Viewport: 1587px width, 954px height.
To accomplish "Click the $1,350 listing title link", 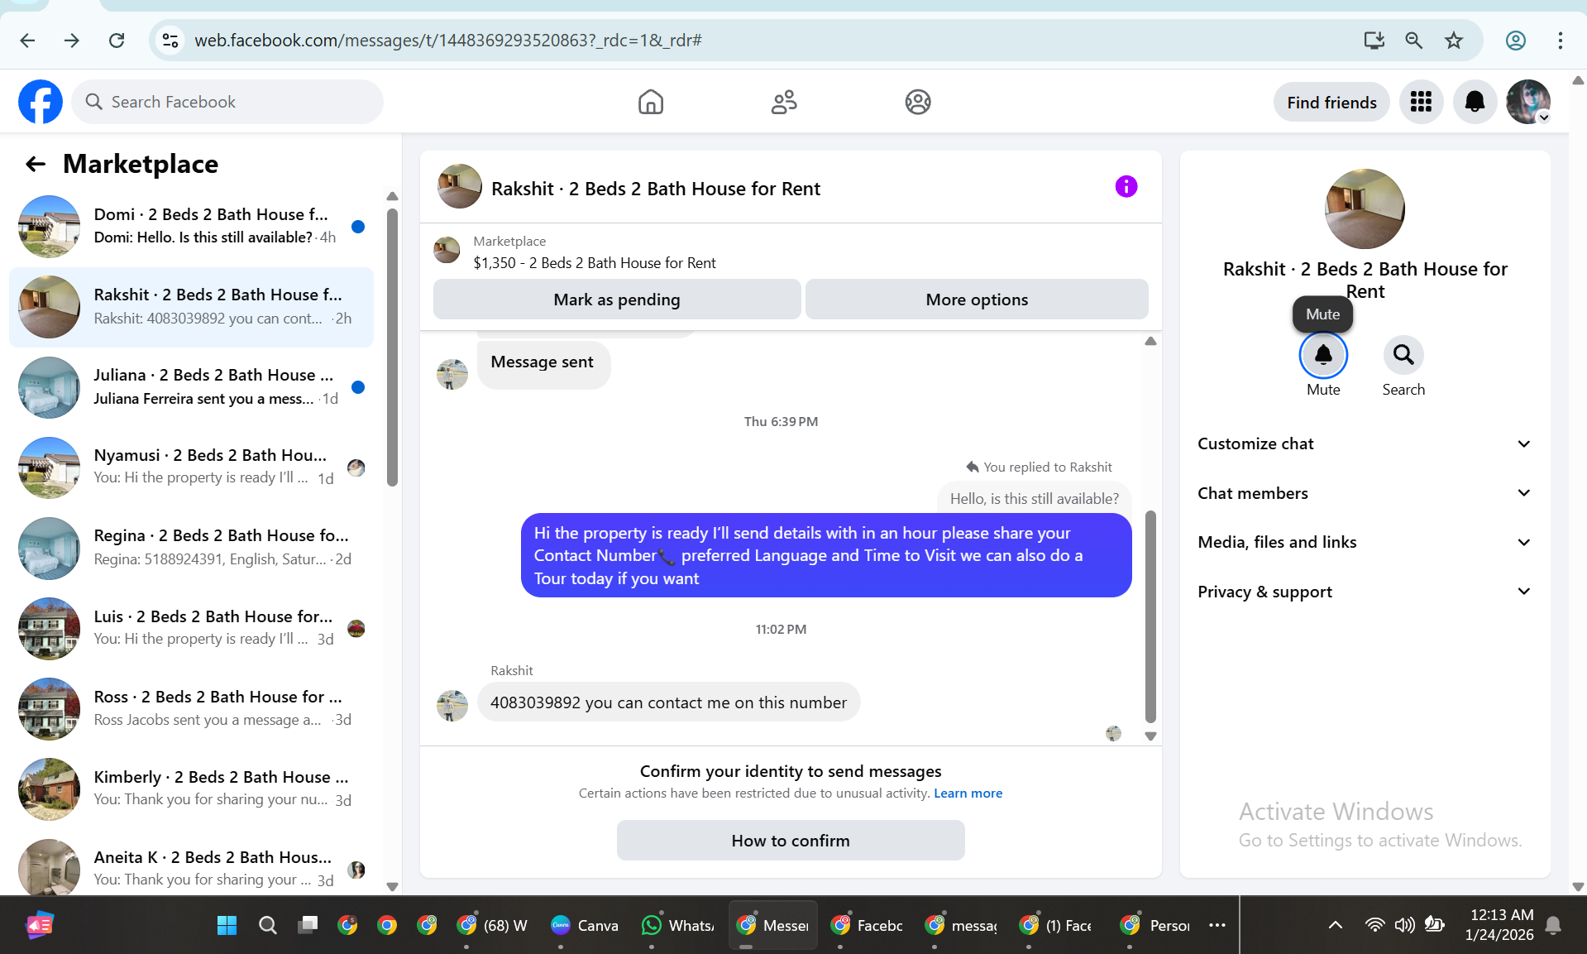I will [x=595, y=263].
